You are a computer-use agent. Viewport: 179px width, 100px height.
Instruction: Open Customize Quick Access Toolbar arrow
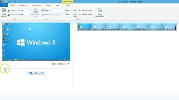[15, 2]
